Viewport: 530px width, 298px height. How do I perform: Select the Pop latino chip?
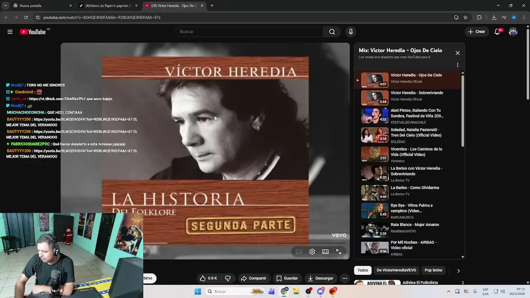tap(434, 270)
